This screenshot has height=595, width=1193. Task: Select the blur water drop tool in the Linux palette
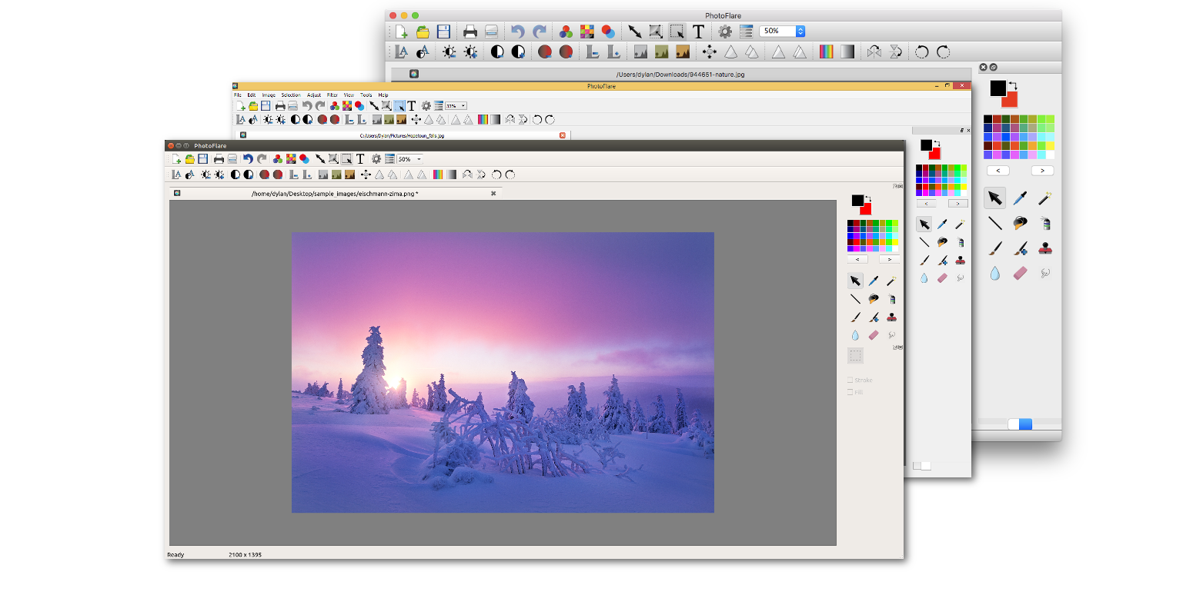pyautogui.click(x=855, y=335)
